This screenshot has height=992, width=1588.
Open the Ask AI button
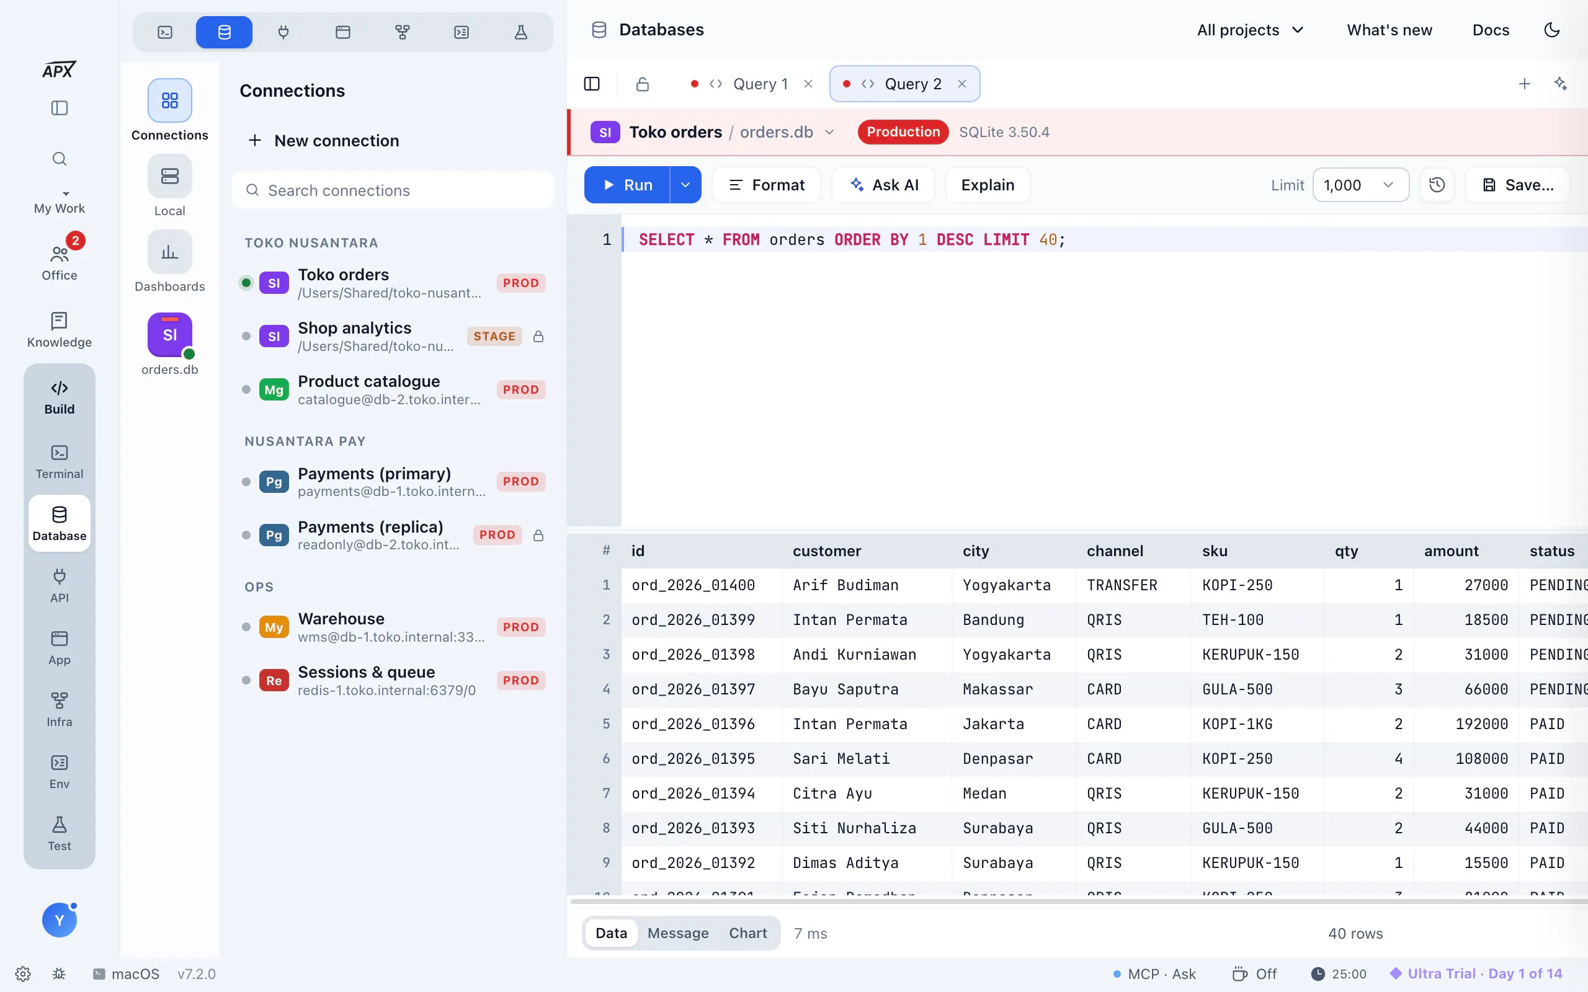883,185
